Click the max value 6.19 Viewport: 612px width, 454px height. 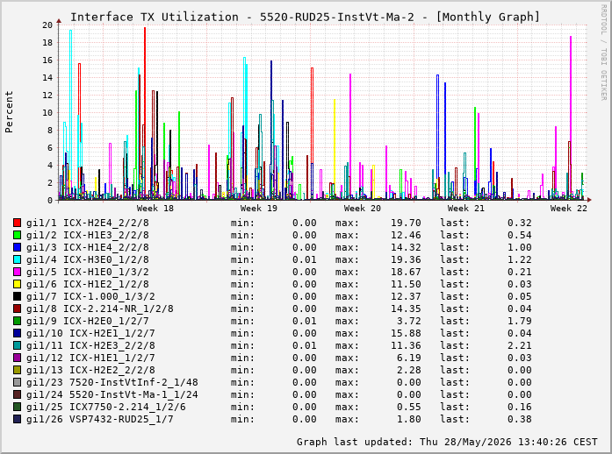point(409,358)
